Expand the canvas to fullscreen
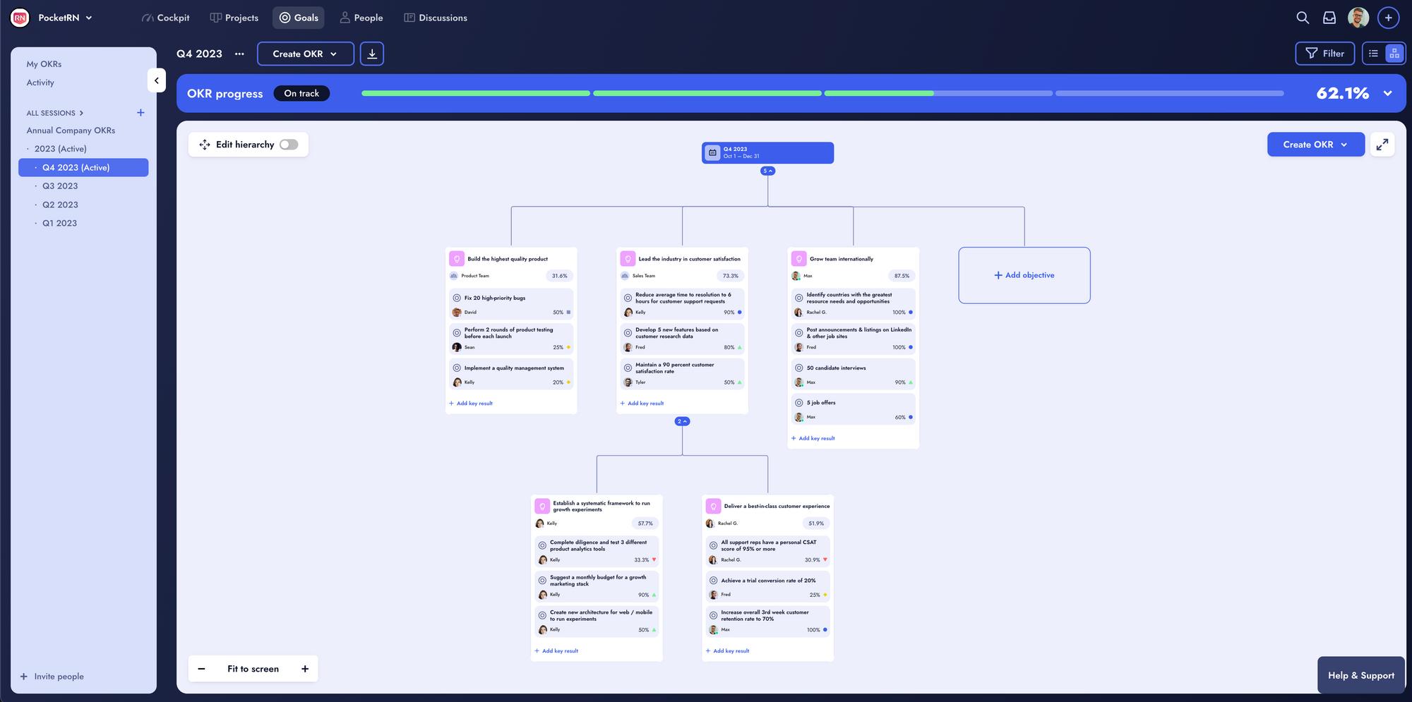The image size is (1412, 702). click(x=1382, y=145)
